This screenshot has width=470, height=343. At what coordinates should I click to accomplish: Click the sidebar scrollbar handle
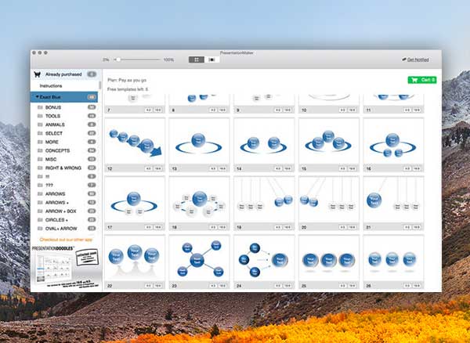pos(99,85)
